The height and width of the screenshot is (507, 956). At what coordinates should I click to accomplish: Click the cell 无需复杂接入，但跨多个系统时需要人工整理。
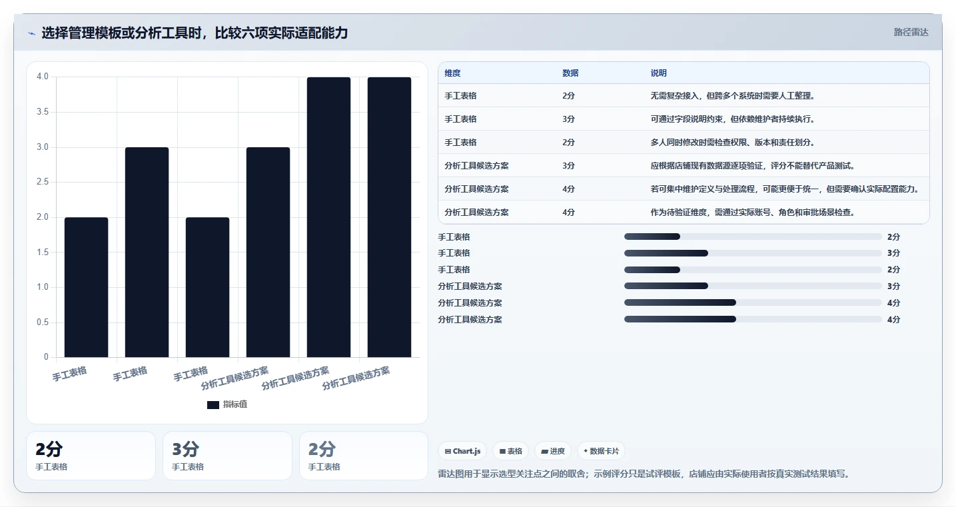pos(733,96)
